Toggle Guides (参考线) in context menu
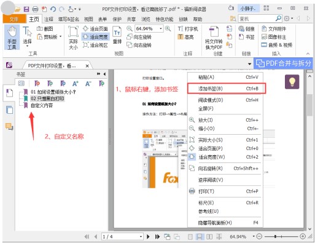This screenshot has height=243, width=315. (225, 211)
